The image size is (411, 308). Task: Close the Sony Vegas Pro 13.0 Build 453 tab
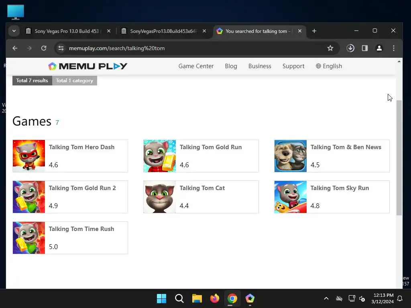[109, 31]
